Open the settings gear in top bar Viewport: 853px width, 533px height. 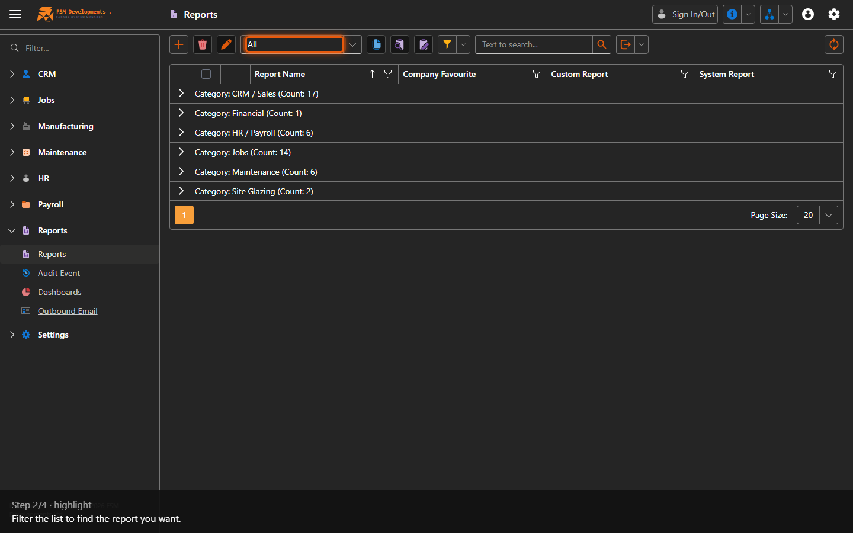(834, 14)
